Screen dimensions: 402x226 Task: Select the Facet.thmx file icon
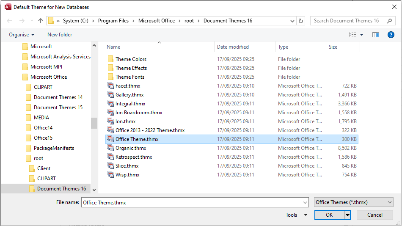[x=110, y=85]
